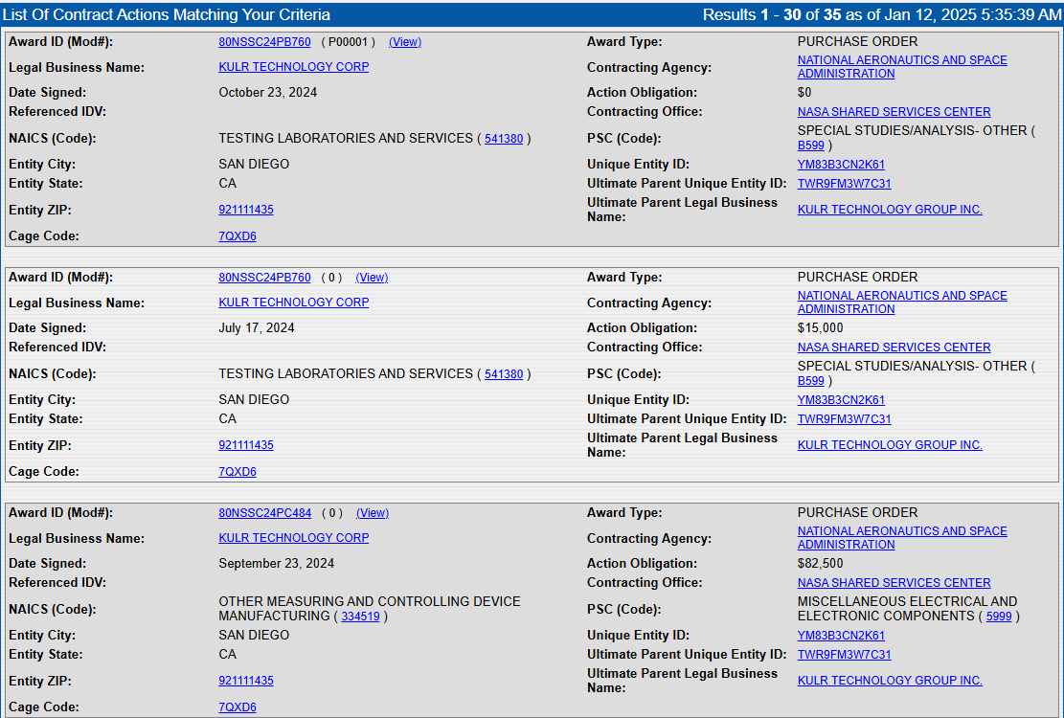This screenshot has width=1064, height=718.
Task: Open PSC code 5999 link
Action: click(999, 617)
